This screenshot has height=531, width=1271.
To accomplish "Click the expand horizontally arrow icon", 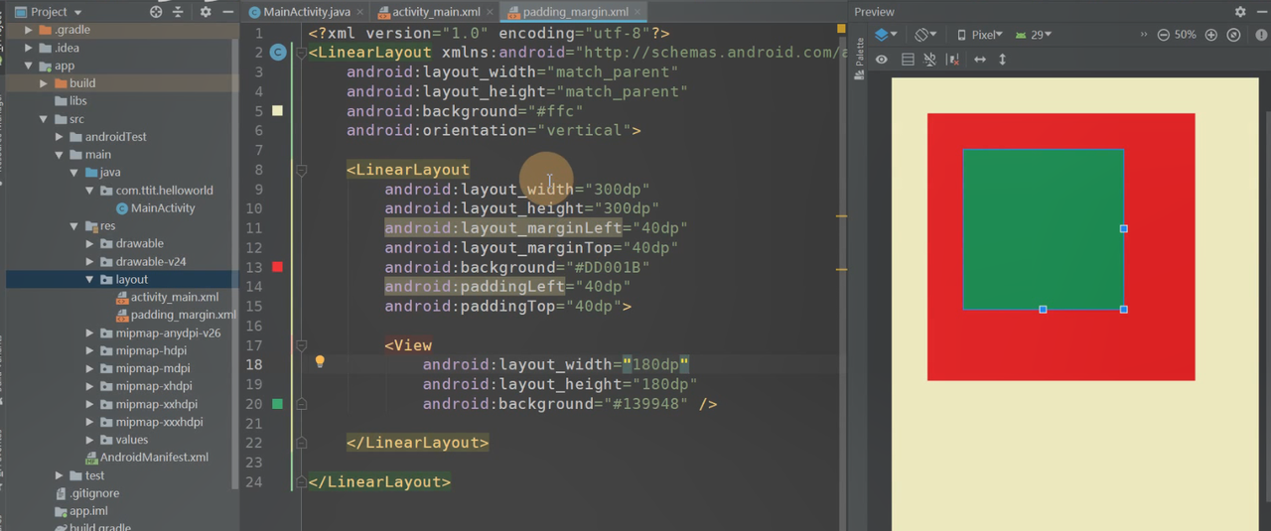I will point(980,60).
